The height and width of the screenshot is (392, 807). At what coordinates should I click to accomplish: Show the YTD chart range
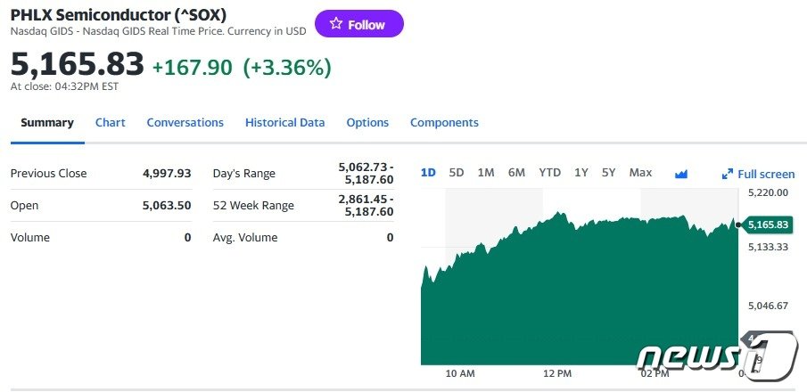(549, 173)
